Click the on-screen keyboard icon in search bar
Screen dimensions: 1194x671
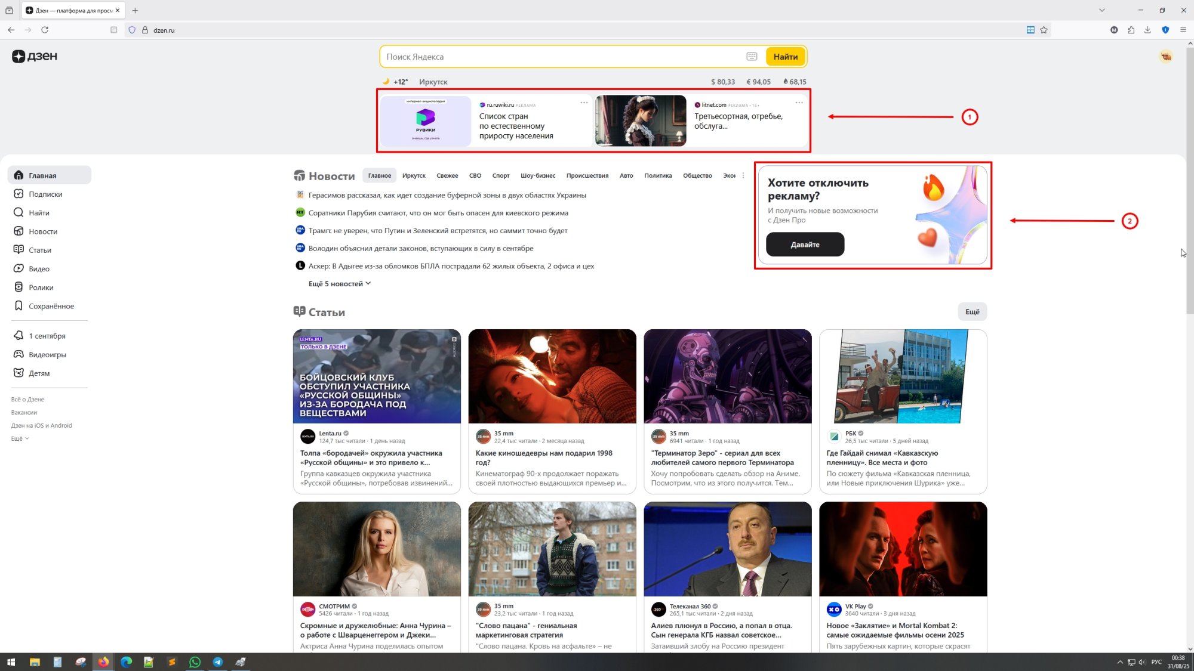pyautogui.click(x=752, y=56)
